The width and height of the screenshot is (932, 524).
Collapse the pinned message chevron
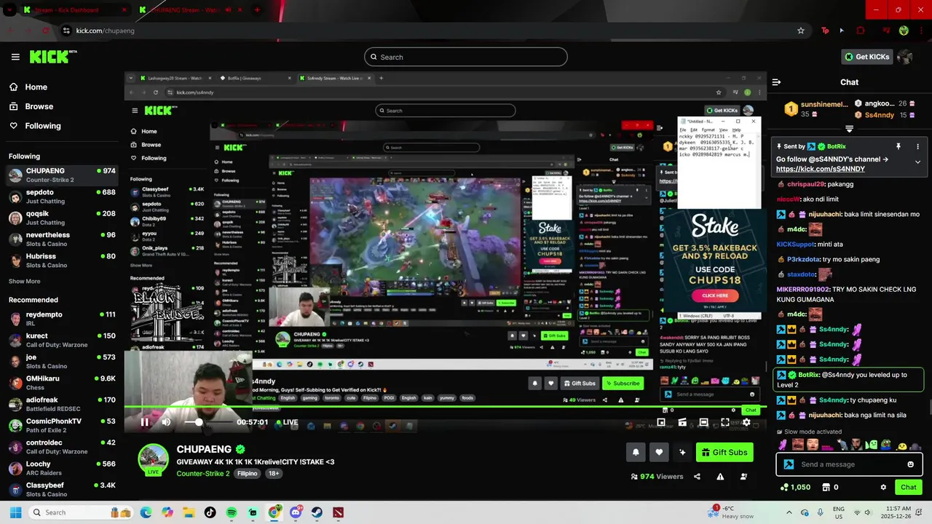click(x=917, y=162)
